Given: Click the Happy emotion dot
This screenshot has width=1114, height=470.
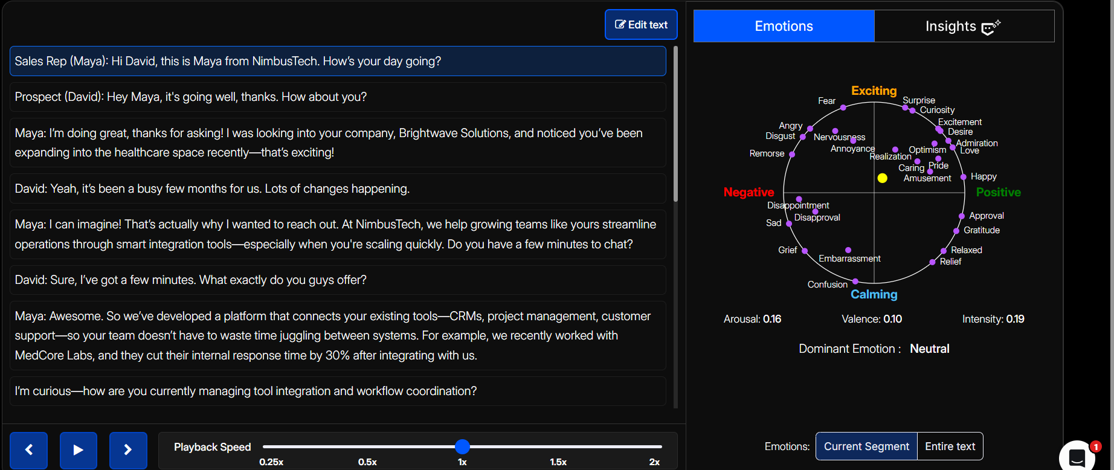Looking at the screenshot, I should [x=964, y=177].
